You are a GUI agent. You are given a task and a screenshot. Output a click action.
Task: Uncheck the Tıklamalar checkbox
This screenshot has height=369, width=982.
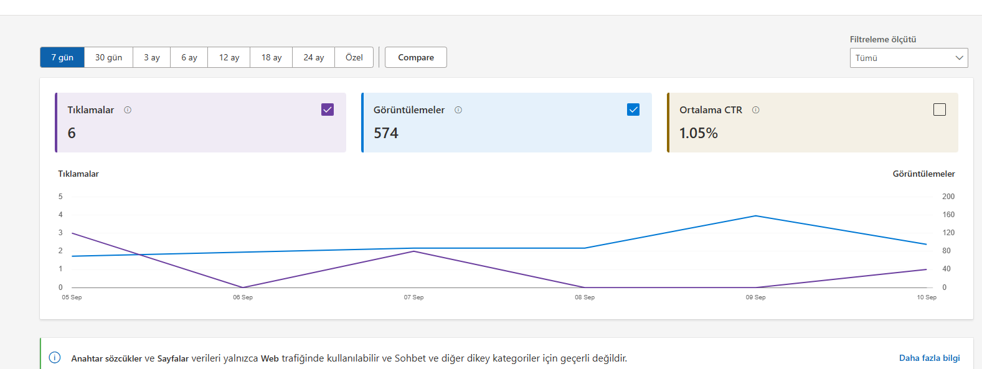pyautogui.click(x=328, y=110)
